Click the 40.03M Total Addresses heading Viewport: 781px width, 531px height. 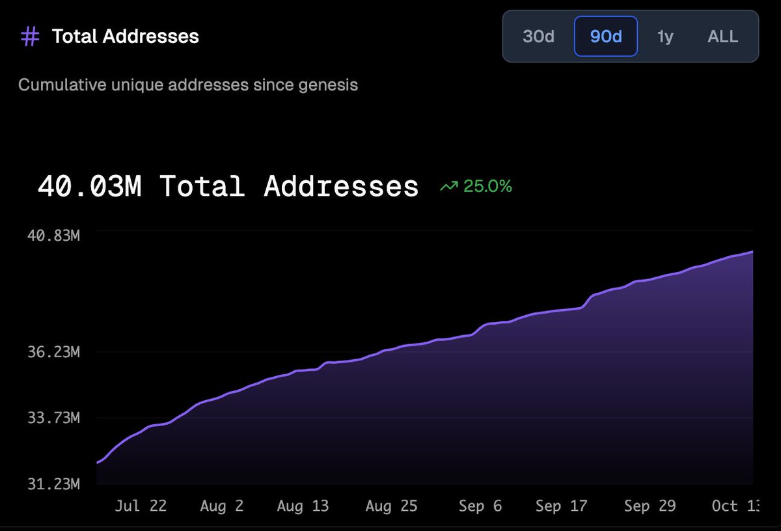228,187
